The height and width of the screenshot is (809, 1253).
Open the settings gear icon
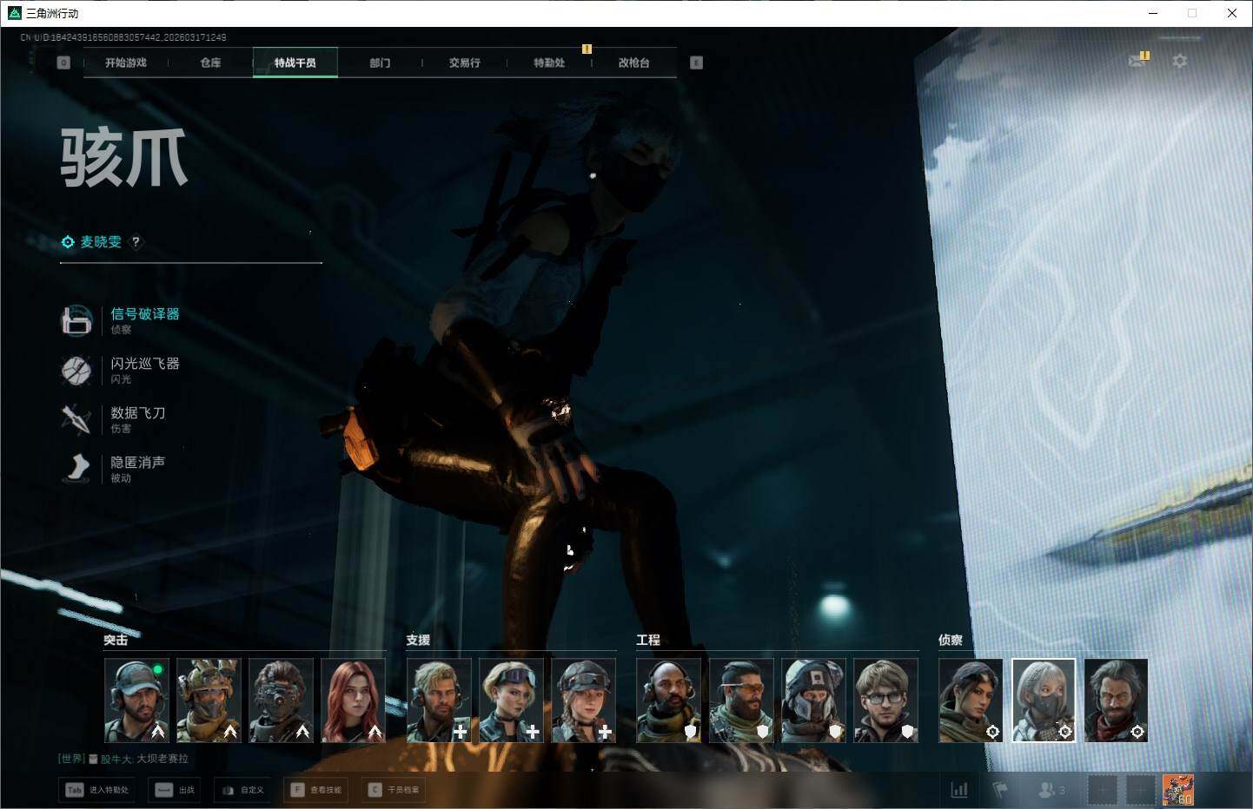1179,62
